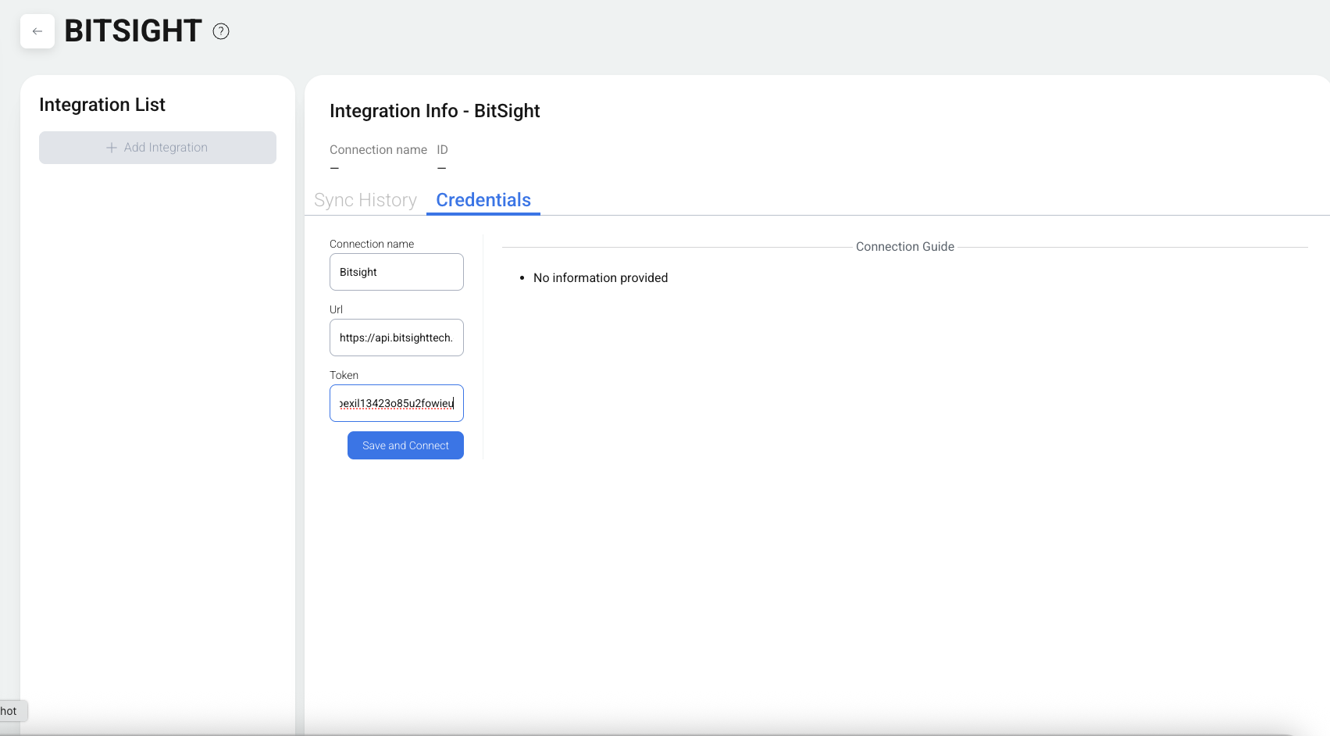
Task: Click the Token field label
Action: pos(344,375)
